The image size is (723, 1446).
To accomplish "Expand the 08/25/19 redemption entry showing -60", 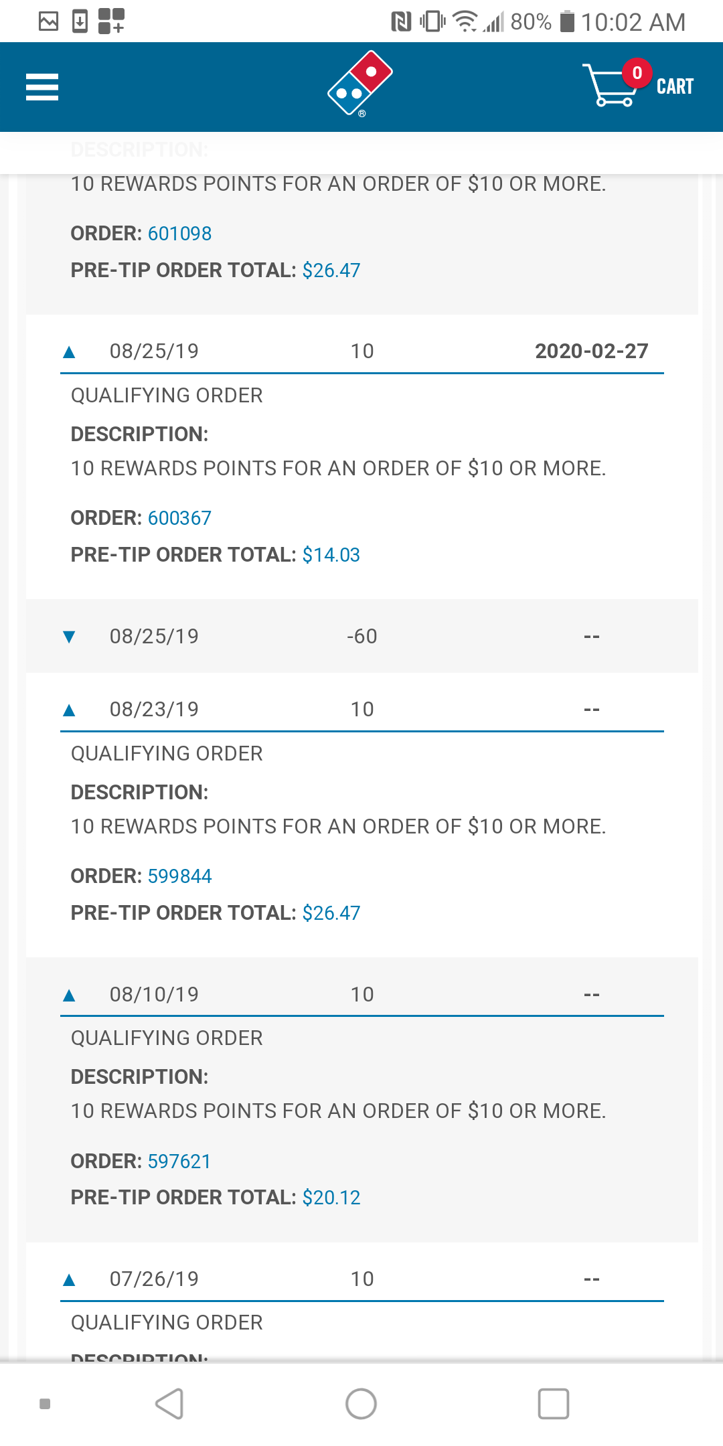I will click(70, 637).
